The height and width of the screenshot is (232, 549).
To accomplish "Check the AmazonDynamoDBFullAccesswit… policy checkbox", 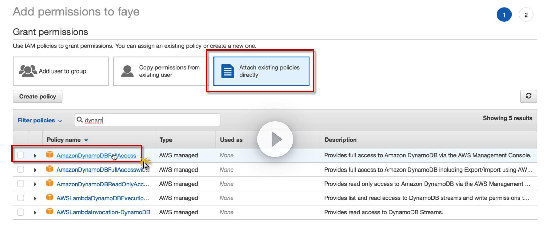I will click(21, 169).
